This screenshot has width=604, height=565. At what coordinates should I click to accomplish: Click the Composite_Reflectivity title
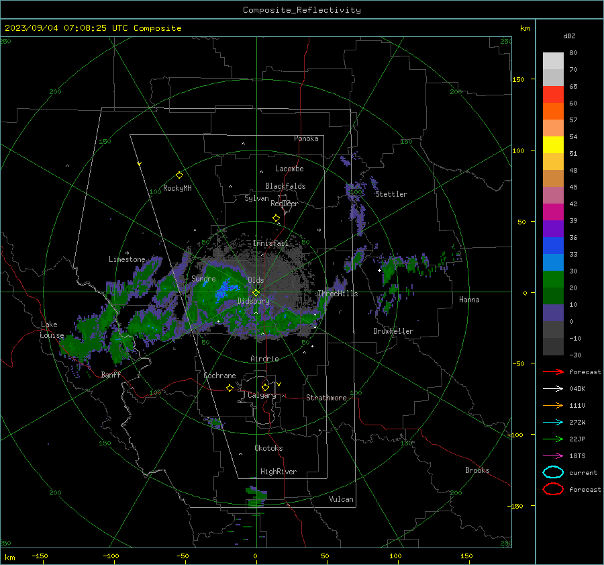tap(301, 10)
